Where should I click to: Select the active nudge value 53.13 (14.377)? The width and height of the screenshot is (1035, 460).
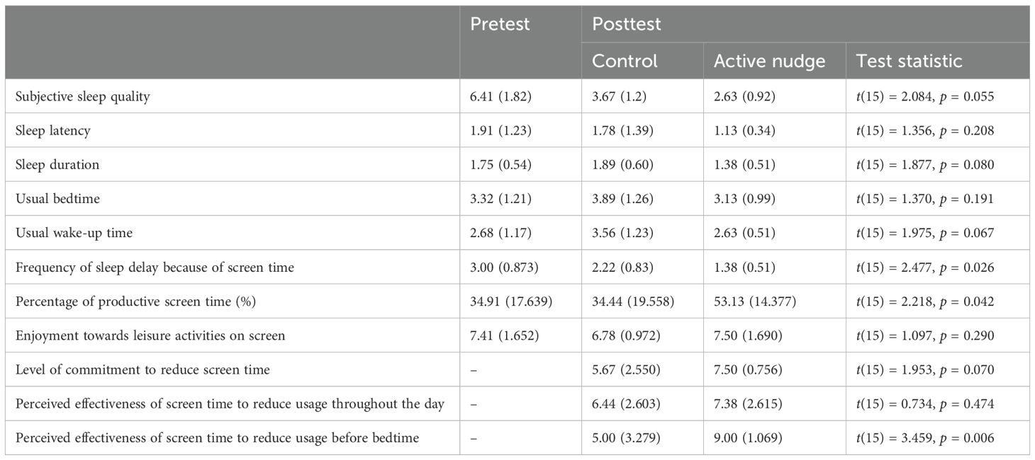coord(755,301)
